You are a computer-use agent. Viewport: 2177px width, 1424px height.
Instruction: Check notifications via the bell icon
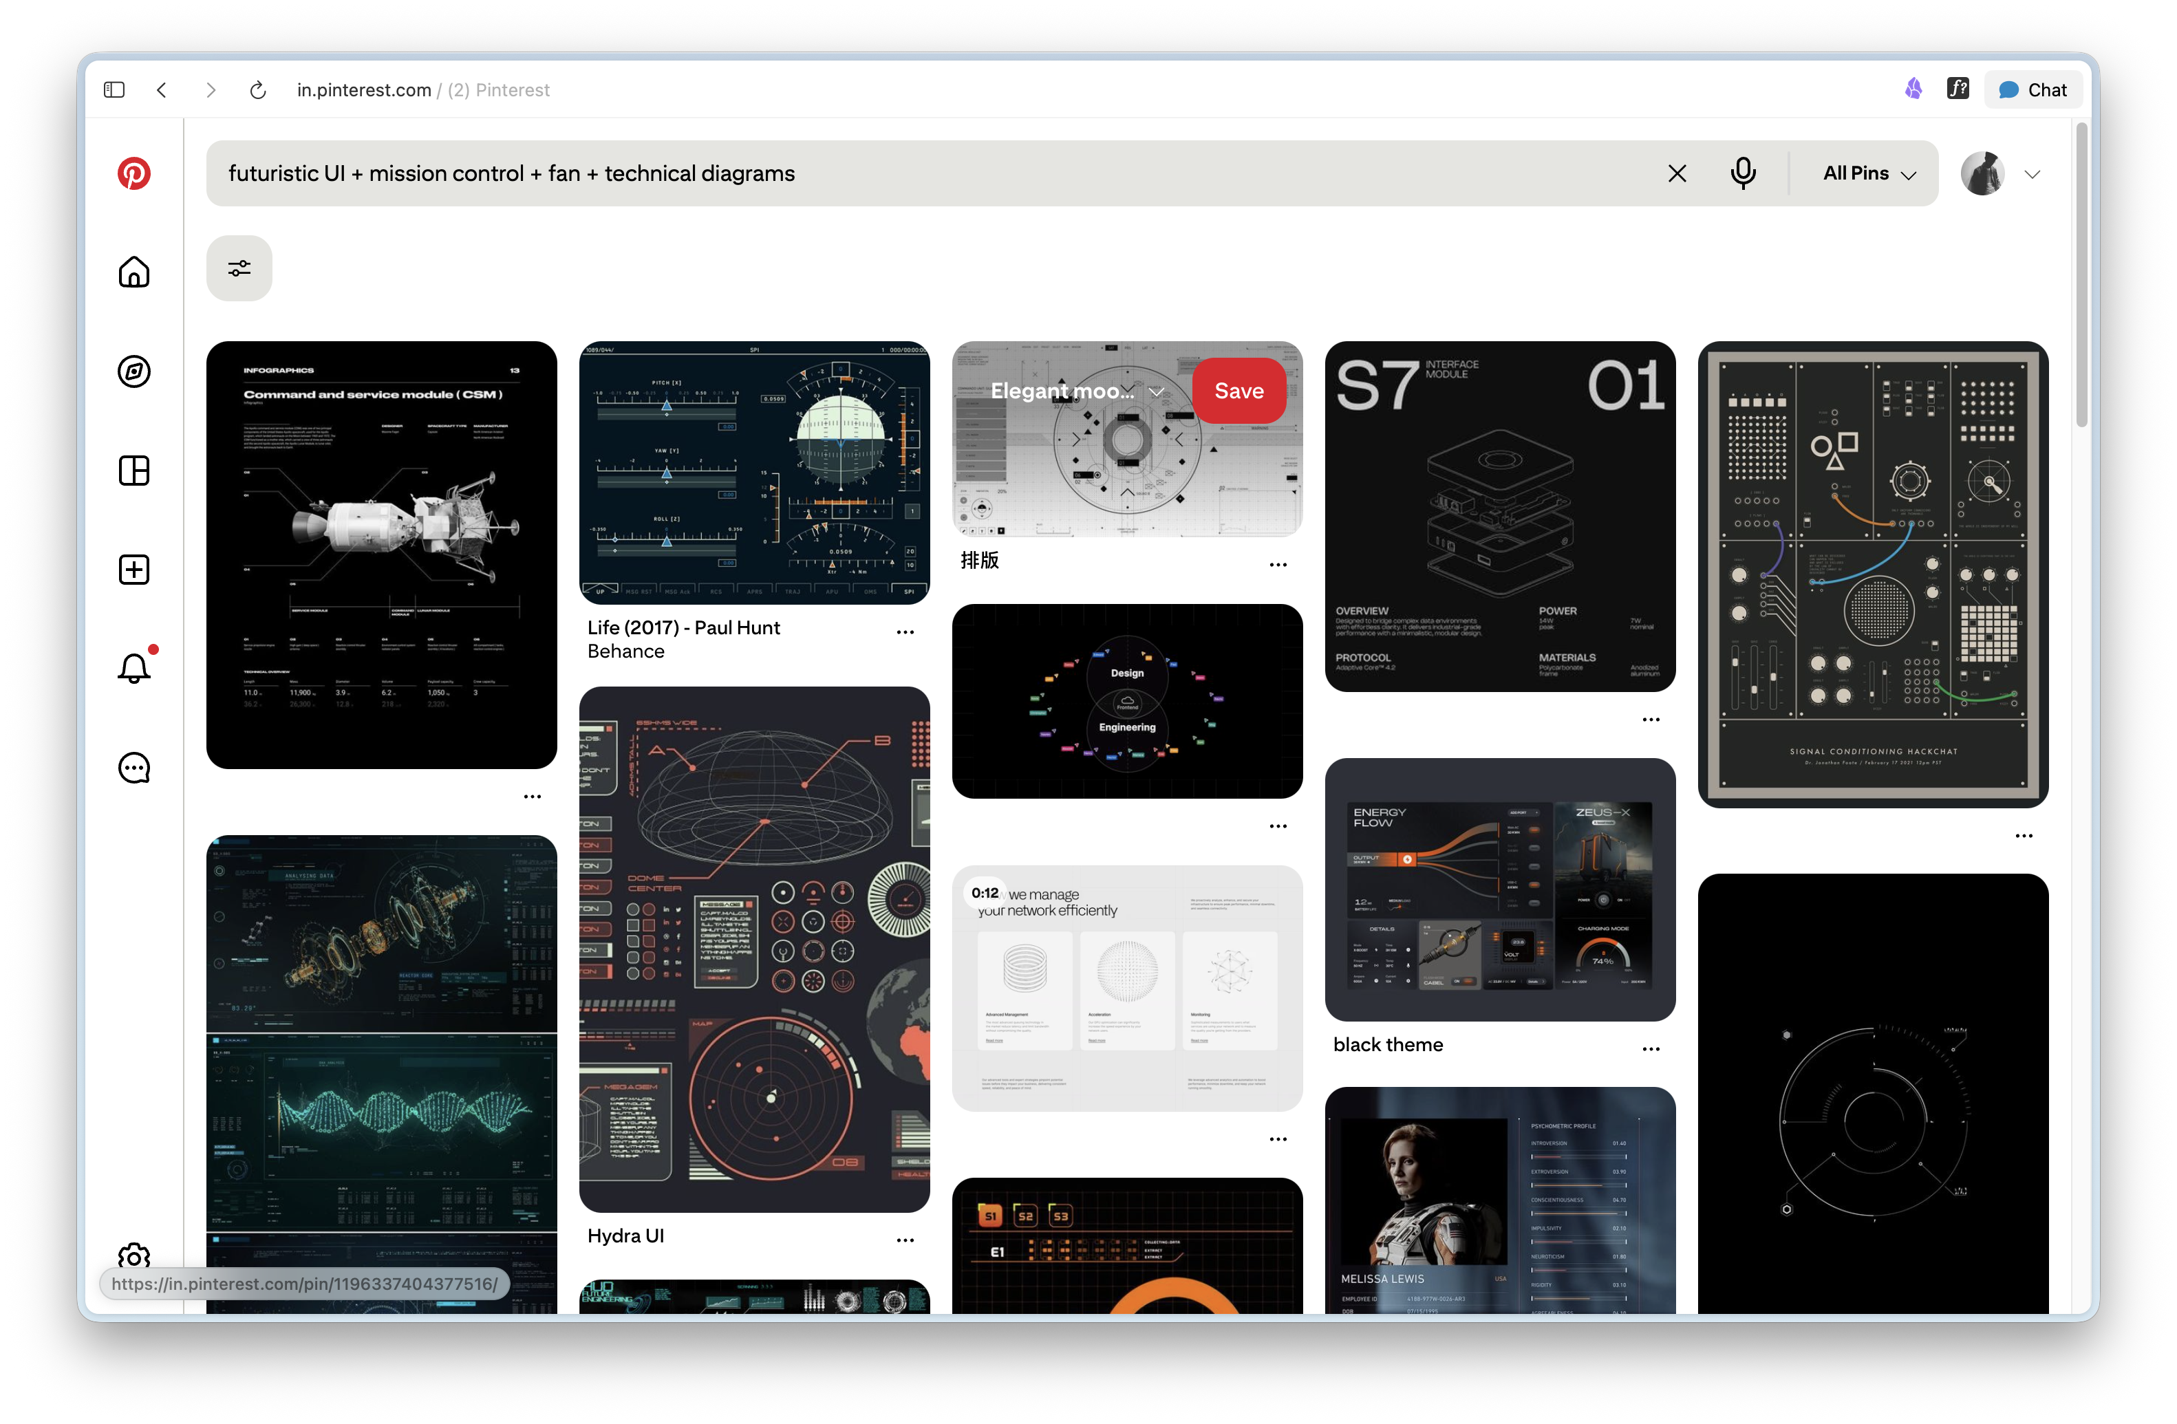pos(133,668)
